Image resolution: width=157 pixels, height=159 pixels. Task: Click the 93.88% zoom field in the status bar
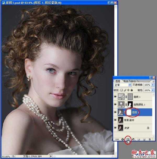click(6, 156)
